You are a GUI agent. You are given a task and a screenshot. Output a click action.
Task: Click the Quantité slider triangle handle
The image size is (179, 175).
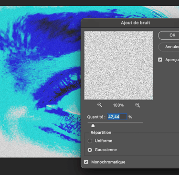pos(93,125)
